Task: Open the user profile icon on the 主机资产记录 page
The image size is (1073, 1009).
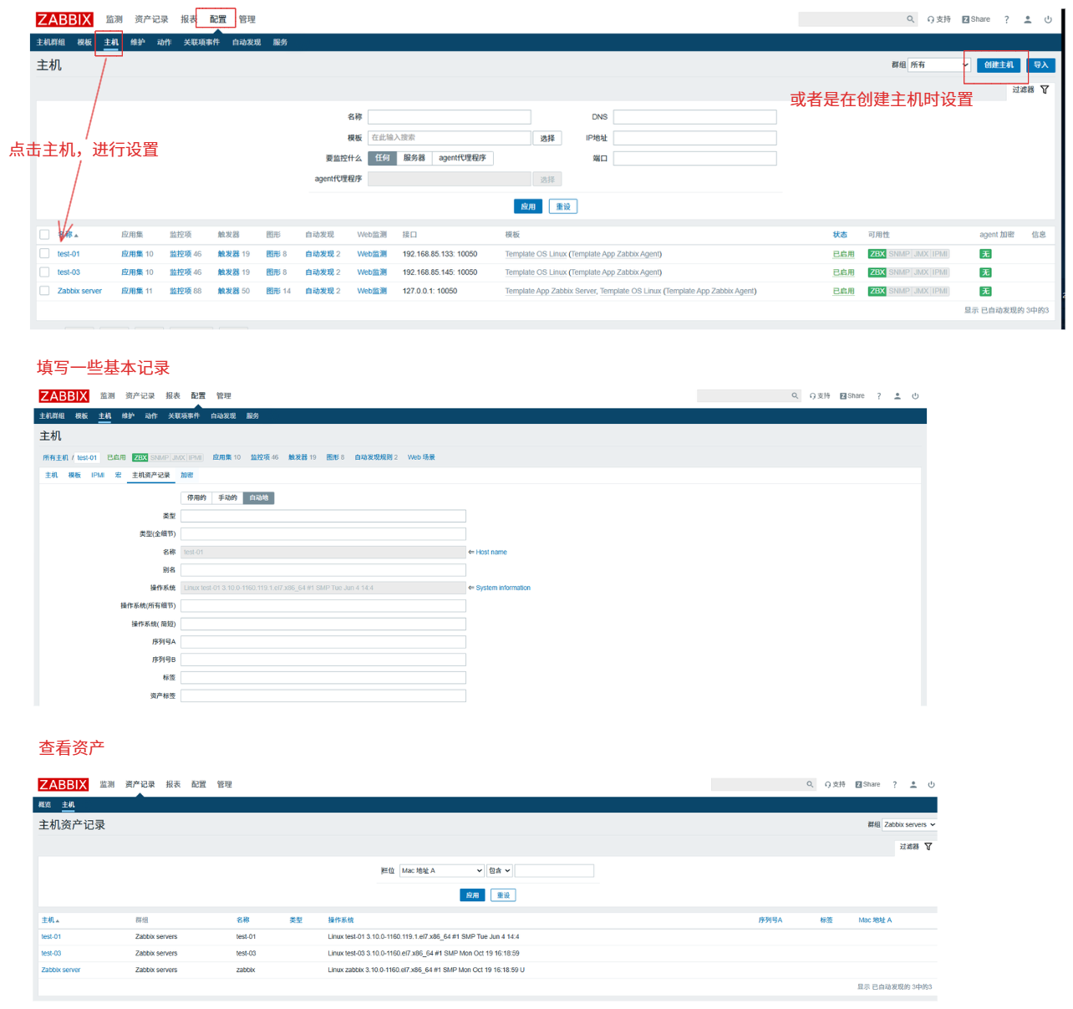Action: pos(913,784)
